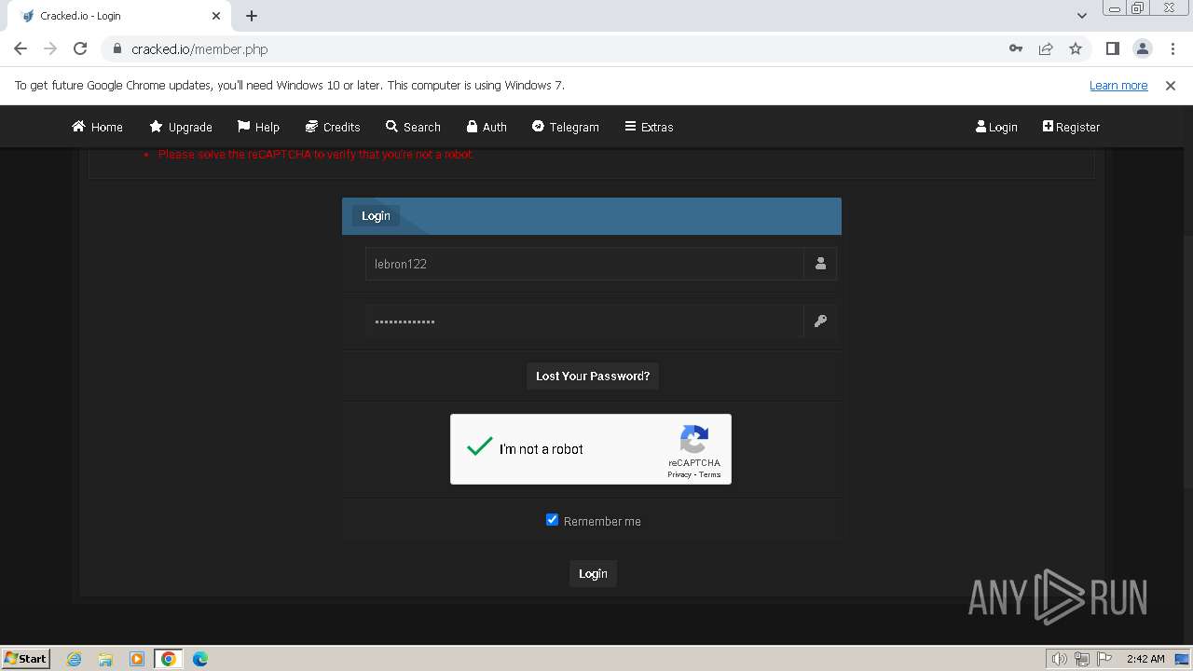Open the Chrome three-dot menu
This screenshot has width=1193, height=671.
pos(1172,48)
